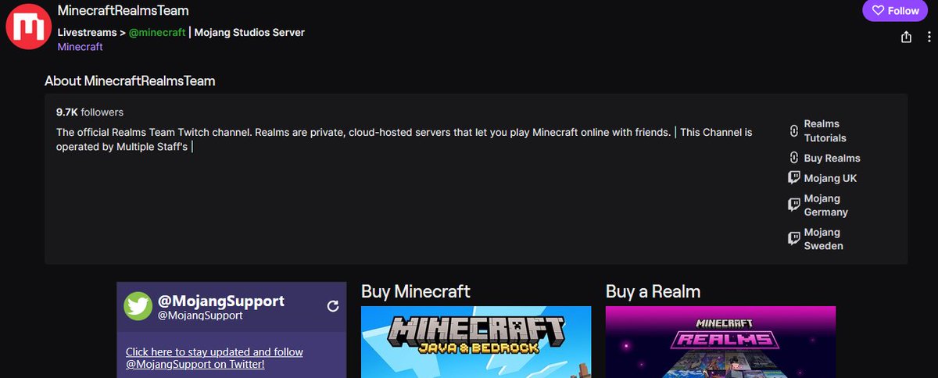Screen dimensions: 938x378
Task: Click the link icon beside Realms Tutorials
Action: pos(793,130)
